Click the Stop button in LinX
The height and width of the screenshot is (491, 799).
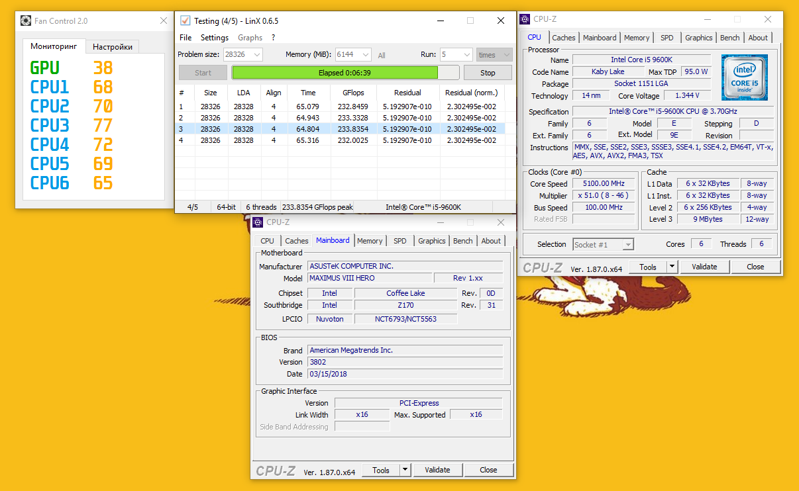coord(488,73)
